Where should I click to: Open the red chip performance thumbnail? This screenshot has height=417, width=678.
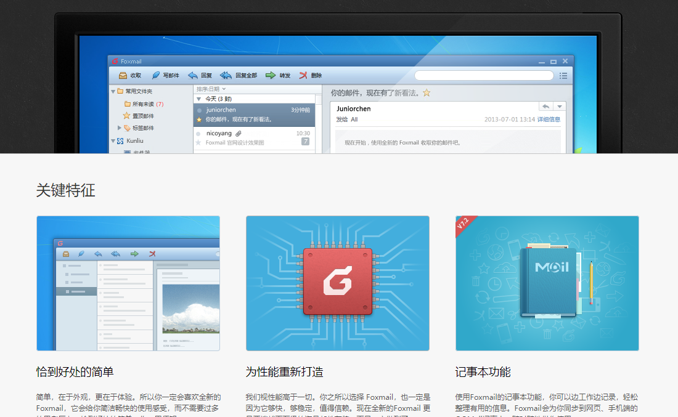point(338,283)
